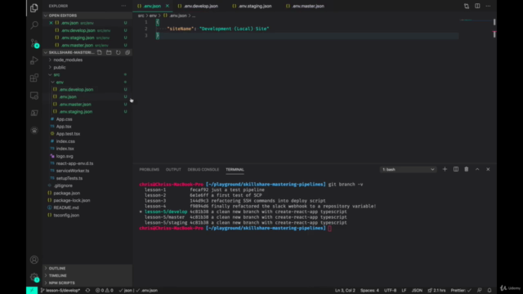Change end of line via LF
The image size is (523, 294).
pos(404,291)
